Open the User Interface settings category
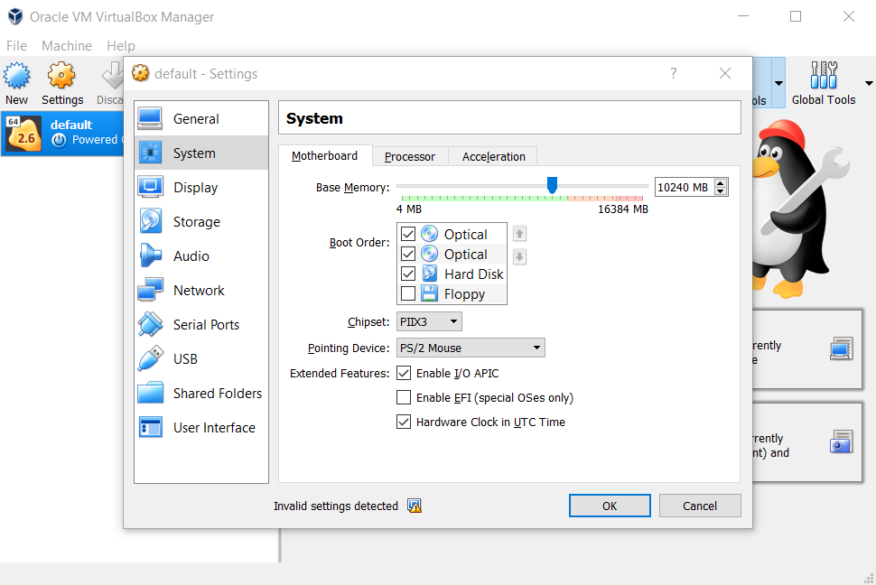Screen dimensions: 876x585 pyautogui.click(x=201, y=427)
